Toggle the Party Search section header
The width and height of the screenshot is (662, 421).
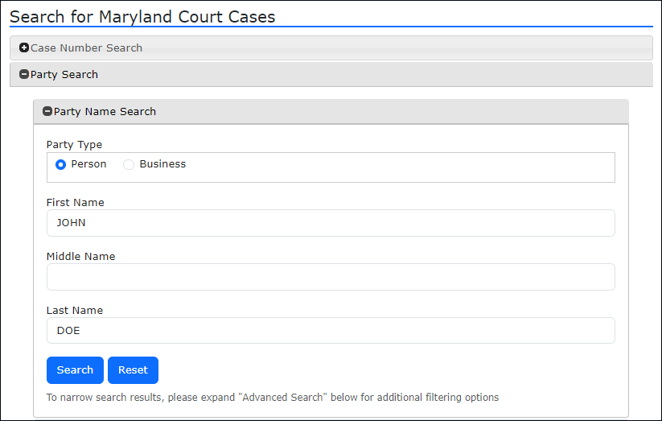tap(331, 74)
